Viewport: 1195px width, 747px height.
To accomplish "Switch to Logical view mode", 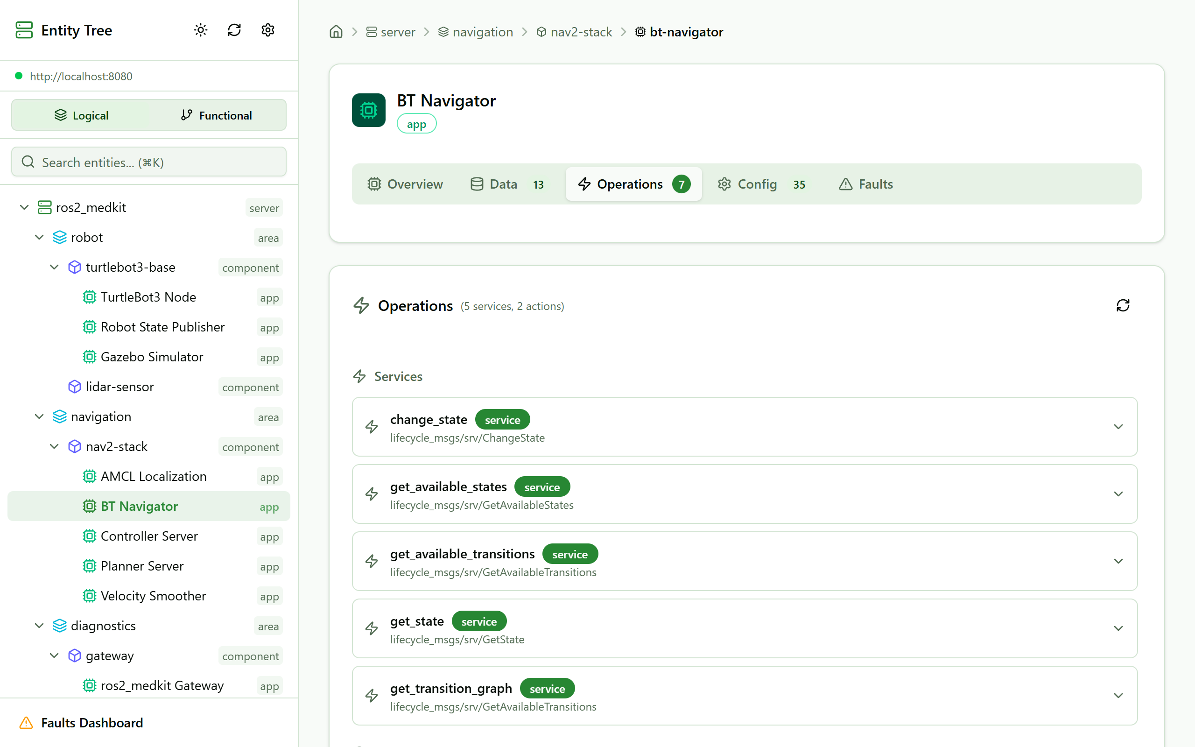I will [82, 115].
